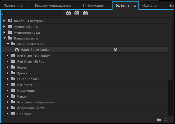Expand the Red Giant LUT Buddy folder

click(8, 55)
